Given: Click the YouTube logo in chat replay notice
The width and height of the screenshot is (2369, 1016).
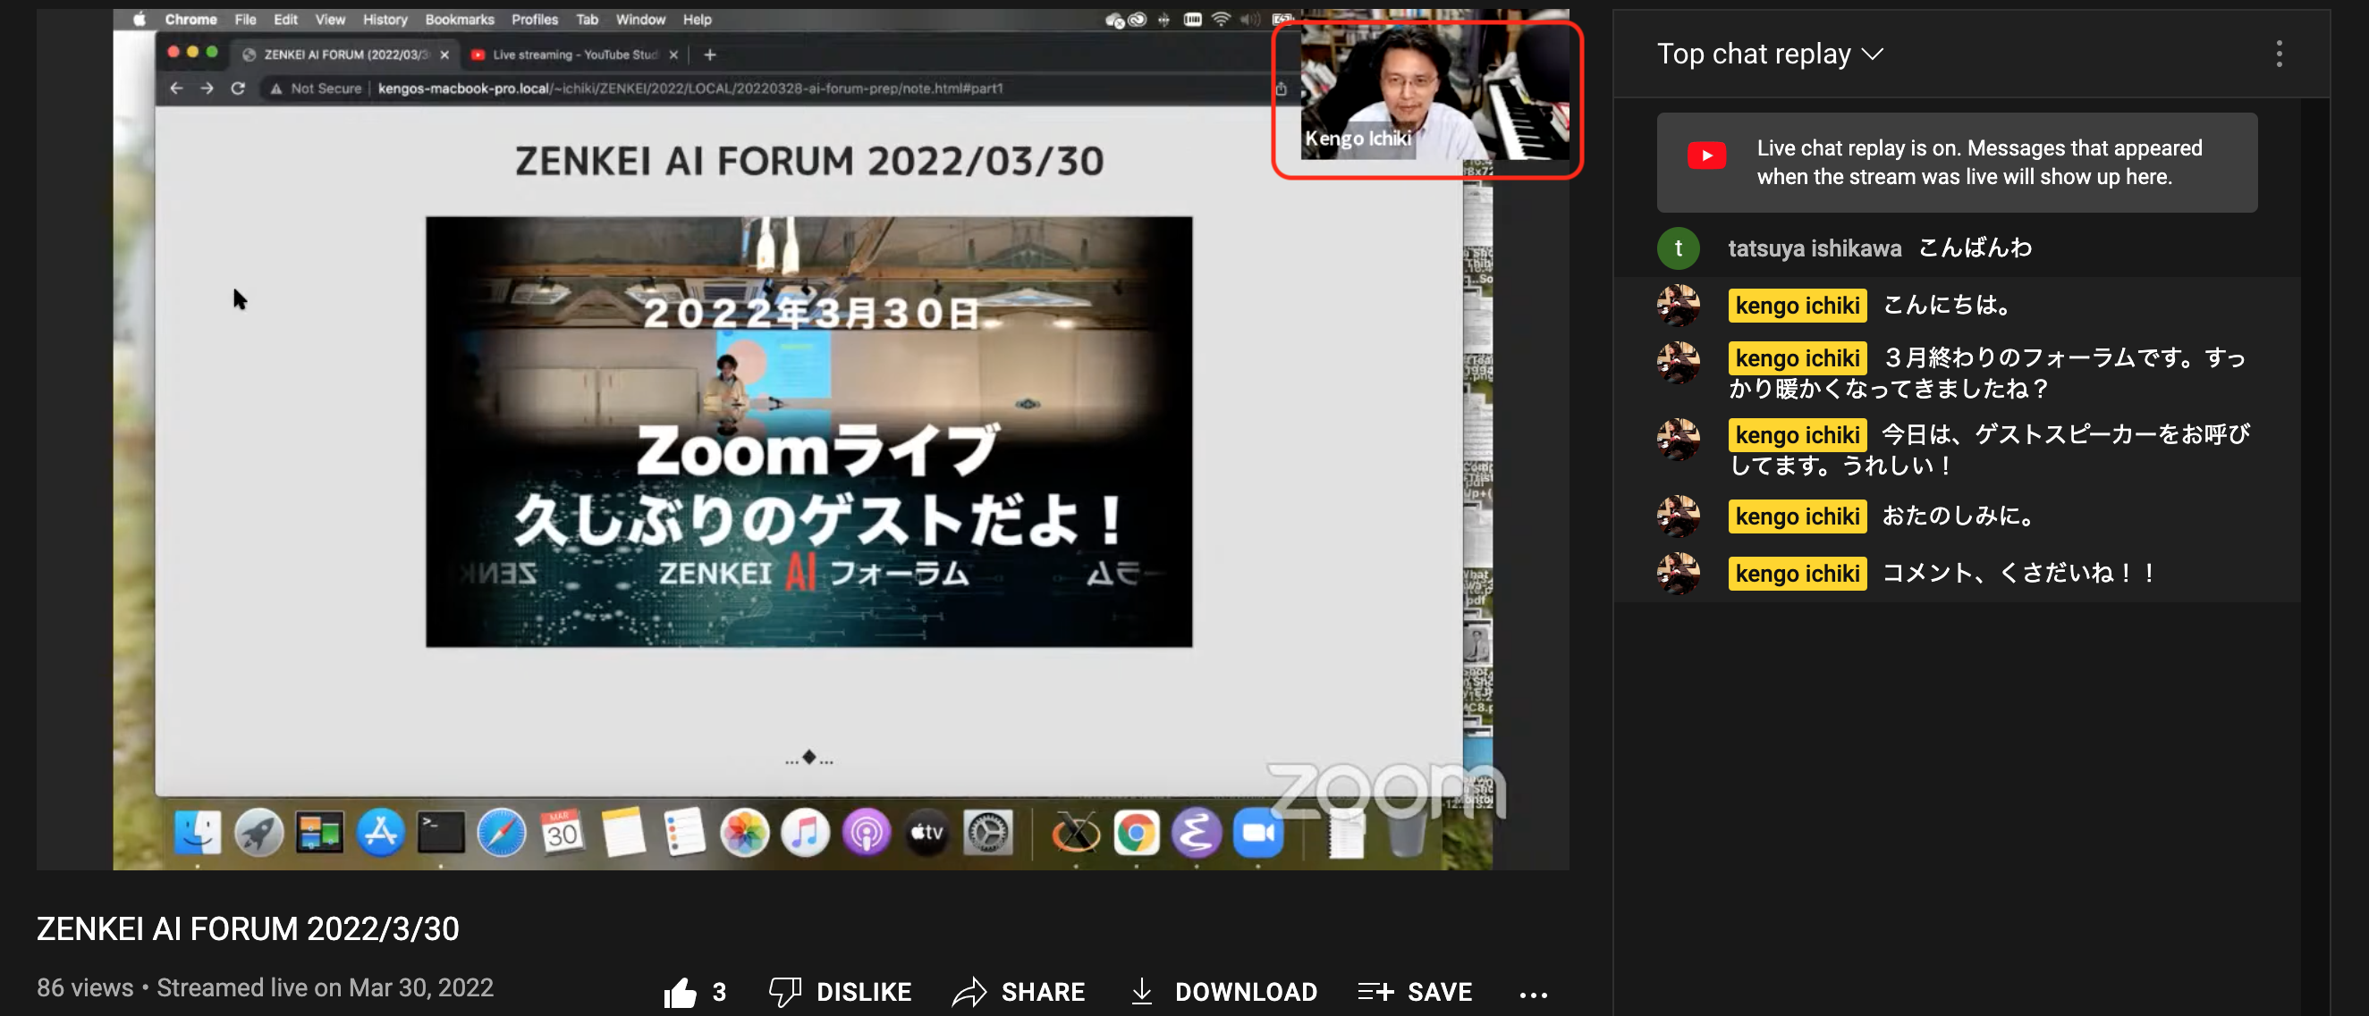Looking at the screenshot, I should point(1706,155).
